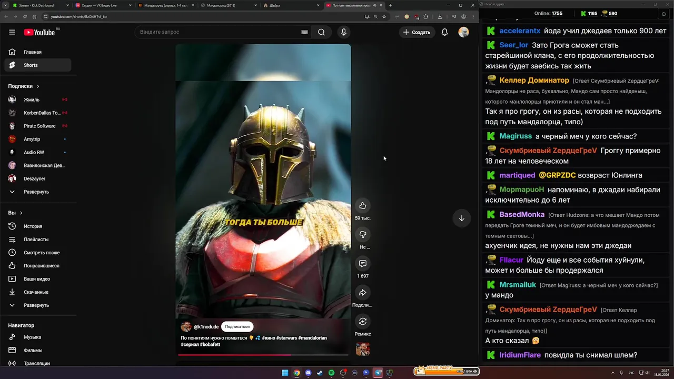Open Плейлисты in the sidebar
Screen dimensions: 674x379
click(x=37, y=240)
